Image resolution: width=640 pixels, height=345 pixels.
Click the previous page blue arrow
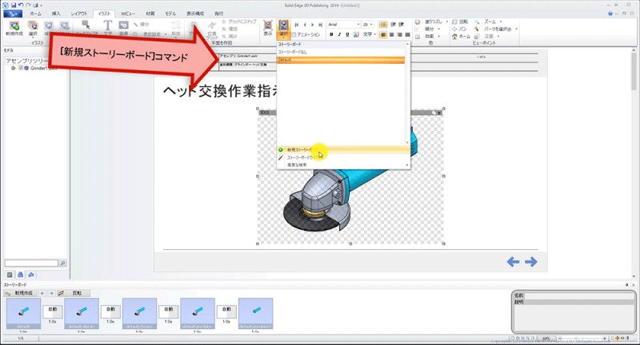(x=514, y=261)
